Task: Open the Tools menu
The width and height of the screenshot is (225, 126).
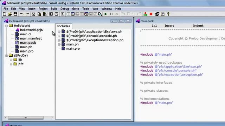Action: [86, 9]
